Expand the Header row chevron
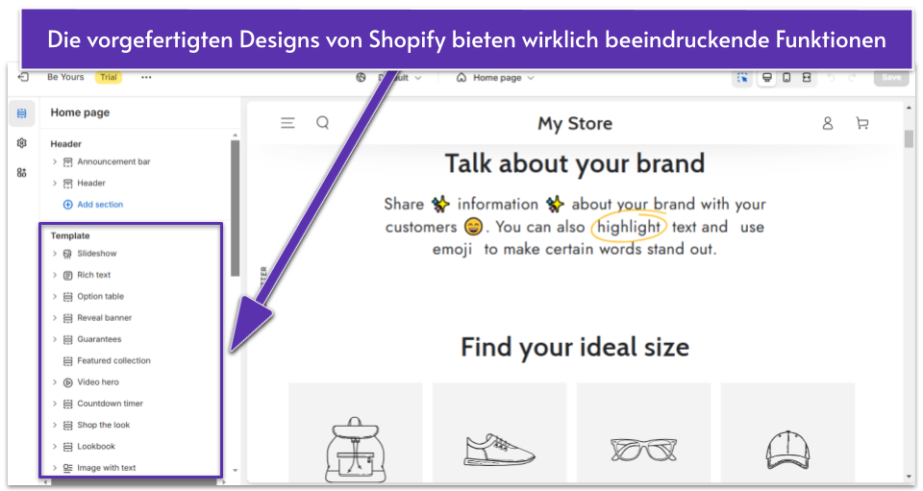The width and height of the screenshot is (923, 491). (x=55, y=183)
